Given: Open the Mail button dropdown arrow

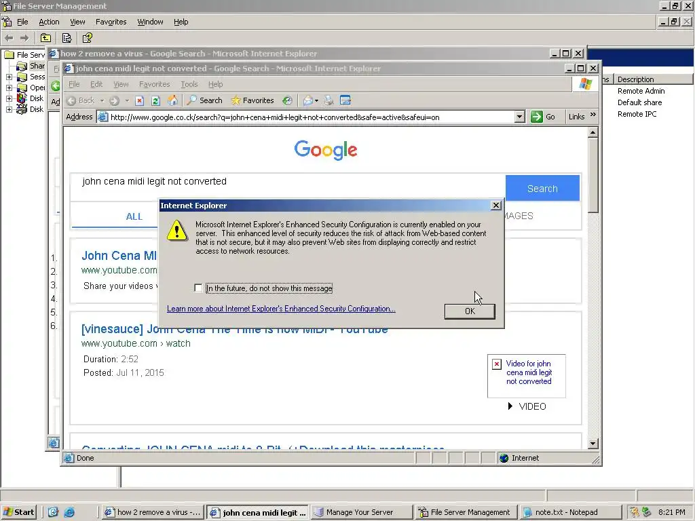Looking at the screenshot, I should (x=316, y=100).
